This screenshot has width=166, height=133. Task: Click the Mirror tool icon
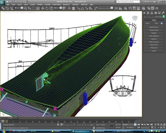click(x=116, y=8)
